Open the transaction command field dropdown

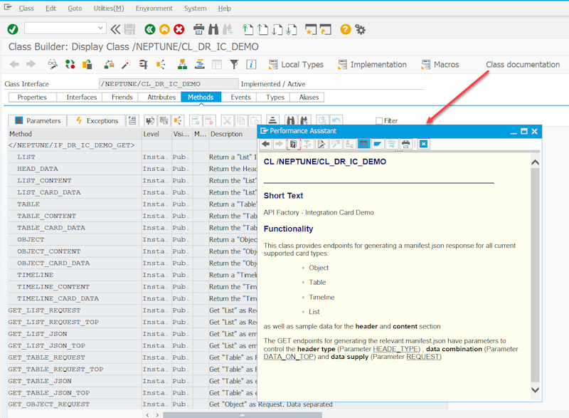100,28
